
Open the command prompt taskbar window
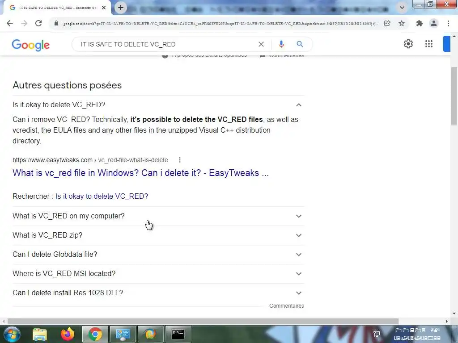point(178,334)
